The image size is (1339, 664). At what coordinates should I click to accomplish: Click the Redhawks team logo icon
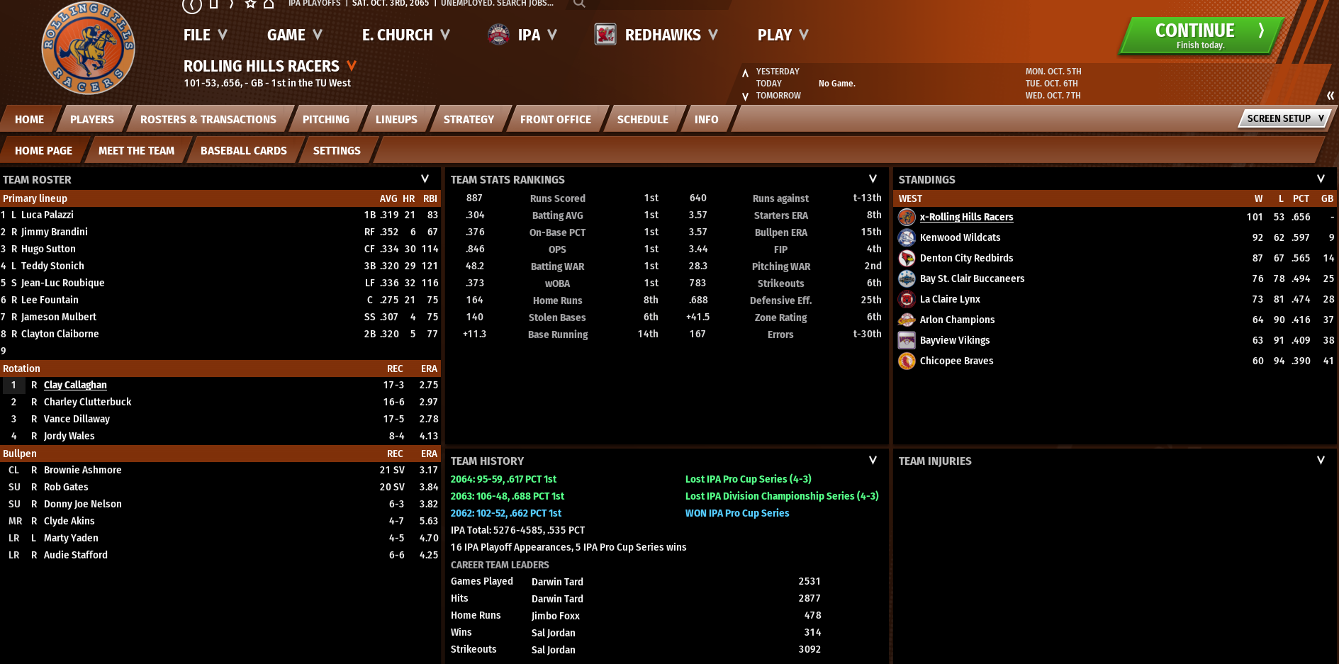(x=605, y=35)
